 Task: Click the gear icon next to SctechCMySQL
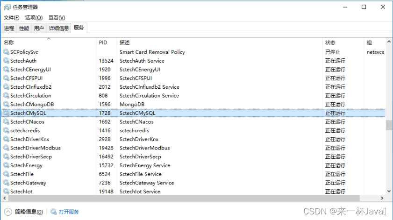tap(6, 113)
